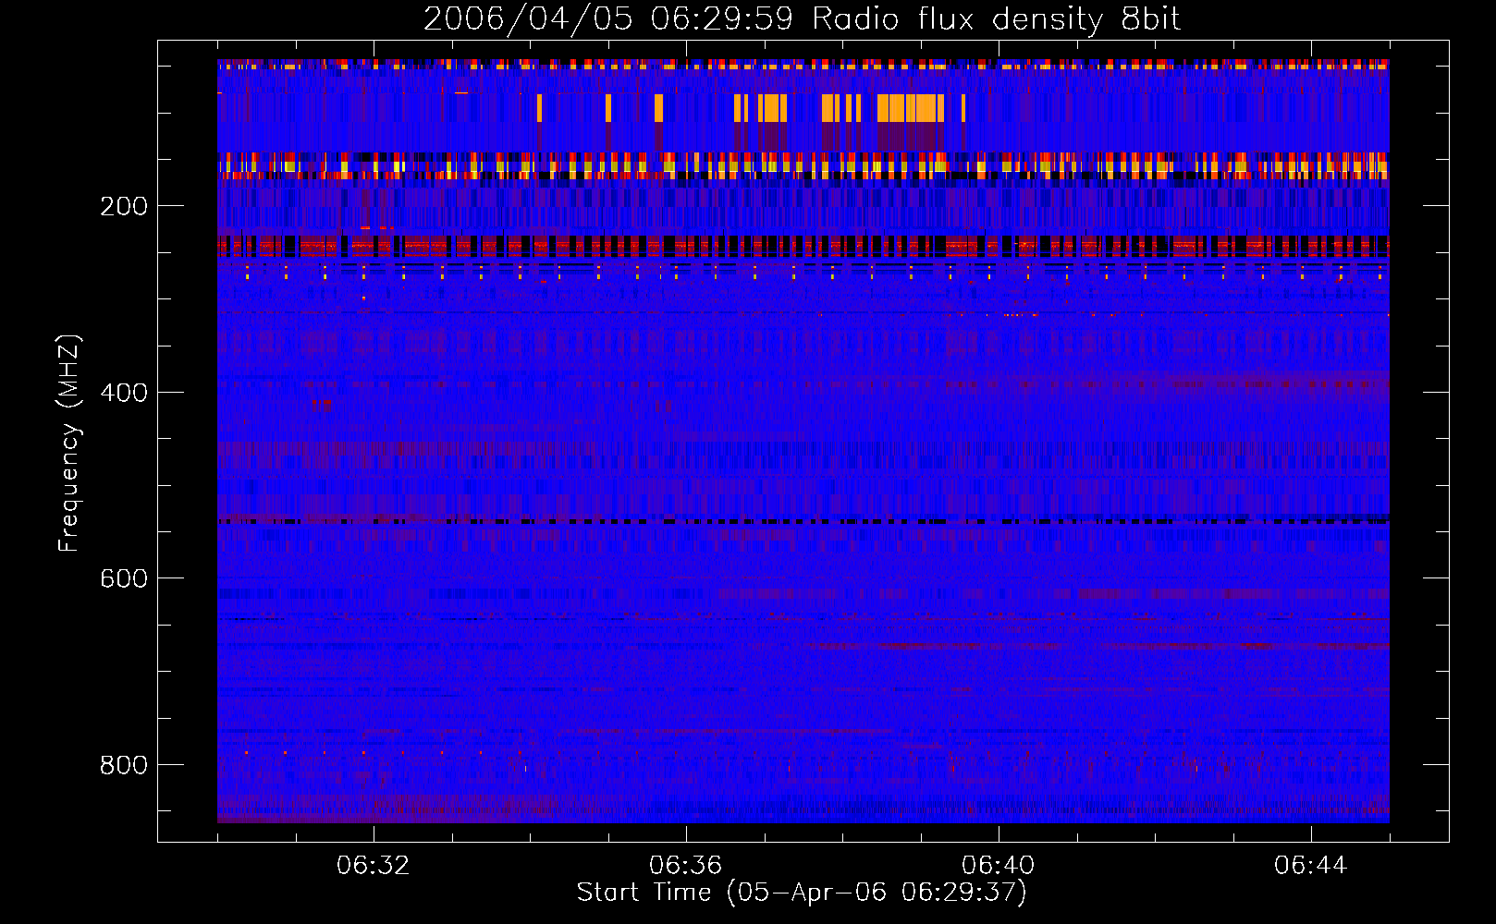Click the 06:36 time tick label
Image resolution: width=1496 pixels, height=924 pixels.
point(686,866)
